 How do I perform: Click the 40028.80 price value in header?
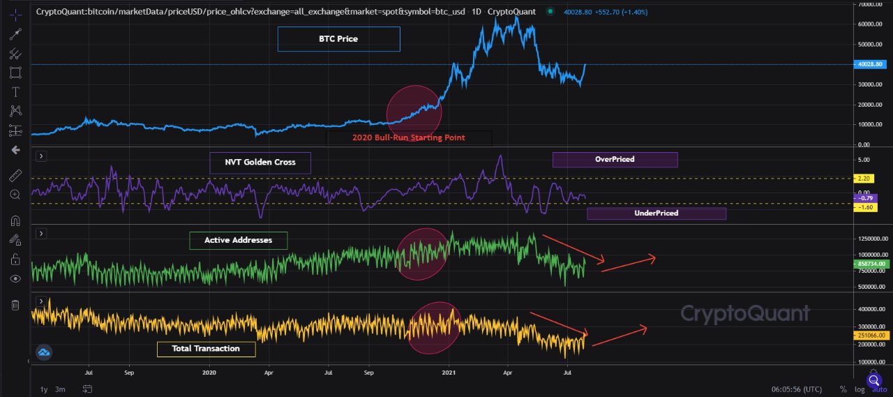[577, 12]
